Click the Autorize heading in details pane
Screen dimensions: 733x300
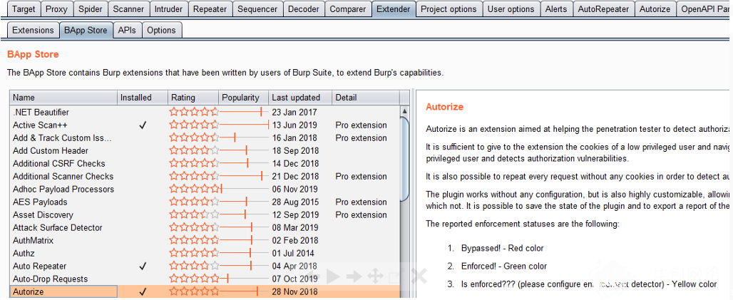coord(444,107)
